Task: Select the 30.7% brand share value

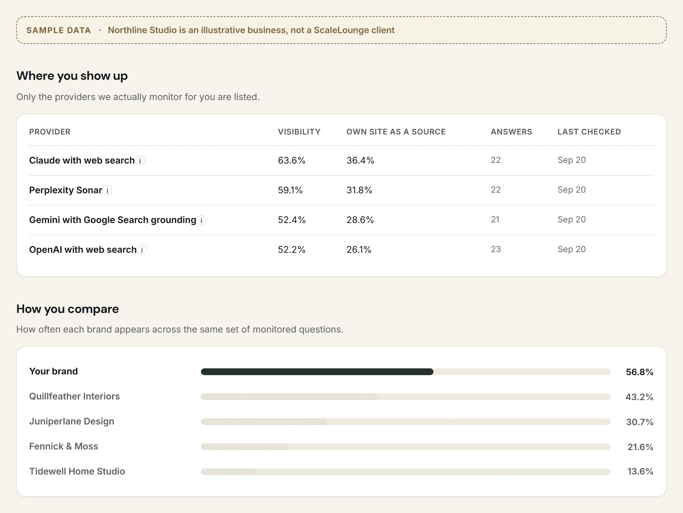Action: point(639,422)
